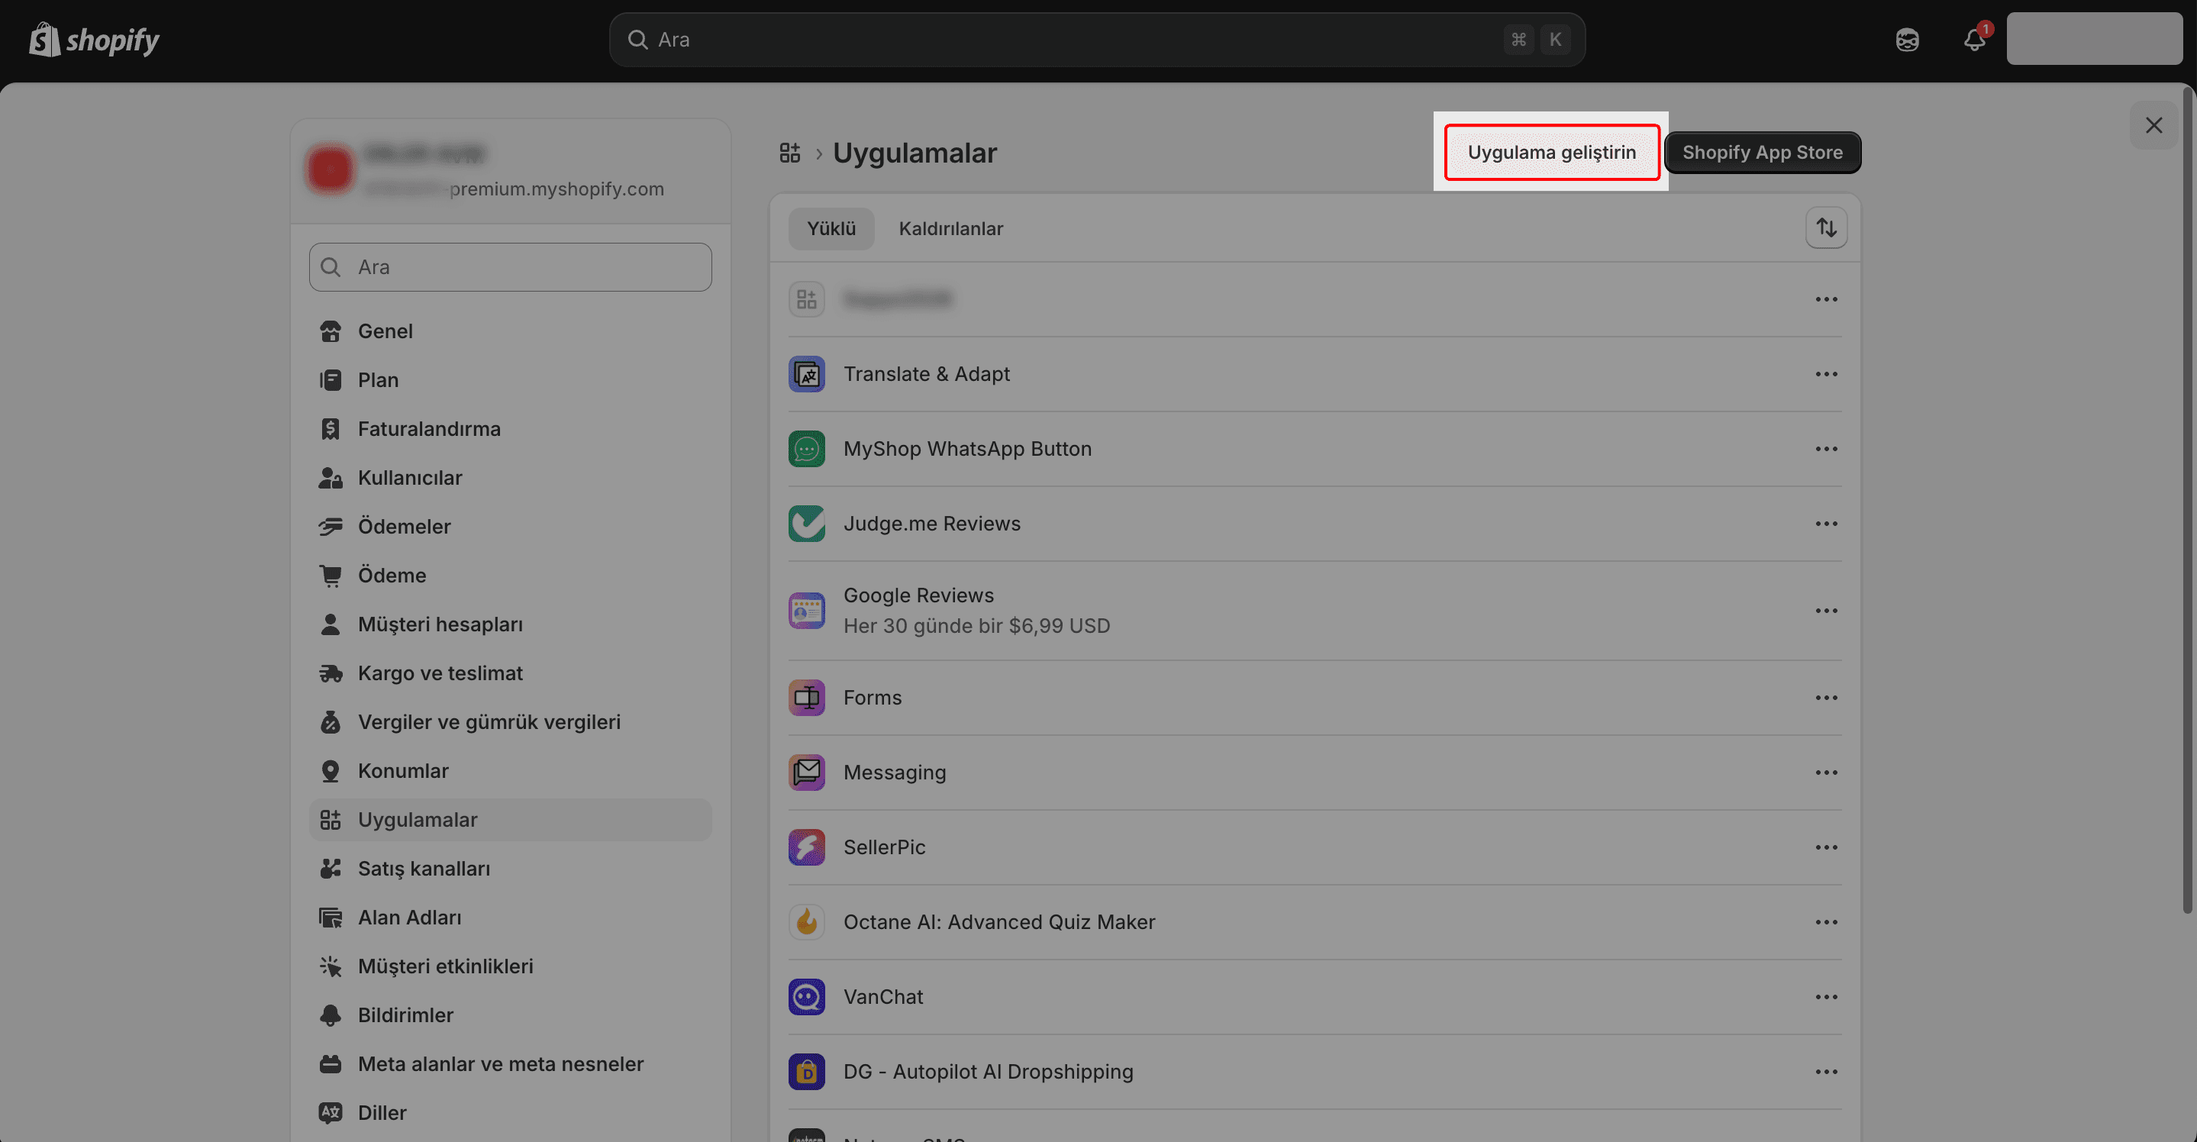Switch to the Kaldırılanlar tab

[x=950, y=228]
